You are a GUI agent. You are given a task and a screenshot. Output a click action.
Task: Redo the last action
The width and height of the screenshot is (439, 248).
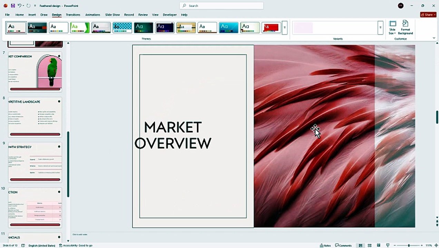pyautogui.click(x=28, y=6)
